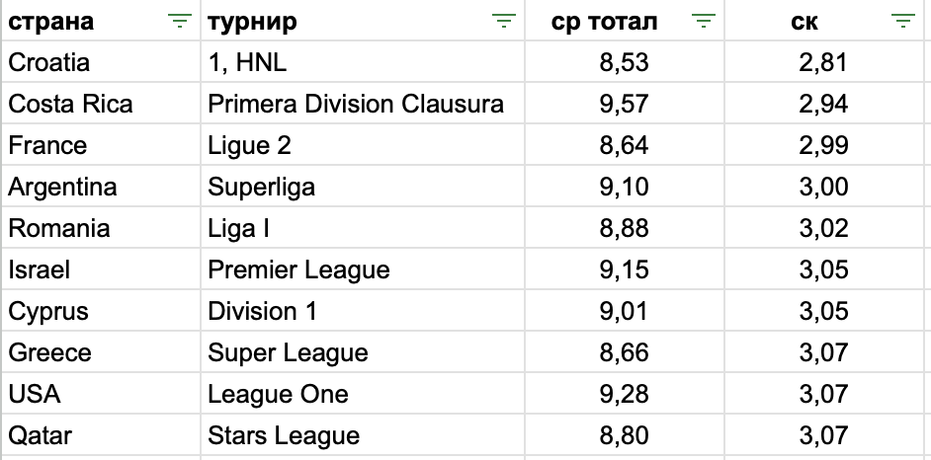Open the filter icon in ср тотал column

tap(703, 22)
